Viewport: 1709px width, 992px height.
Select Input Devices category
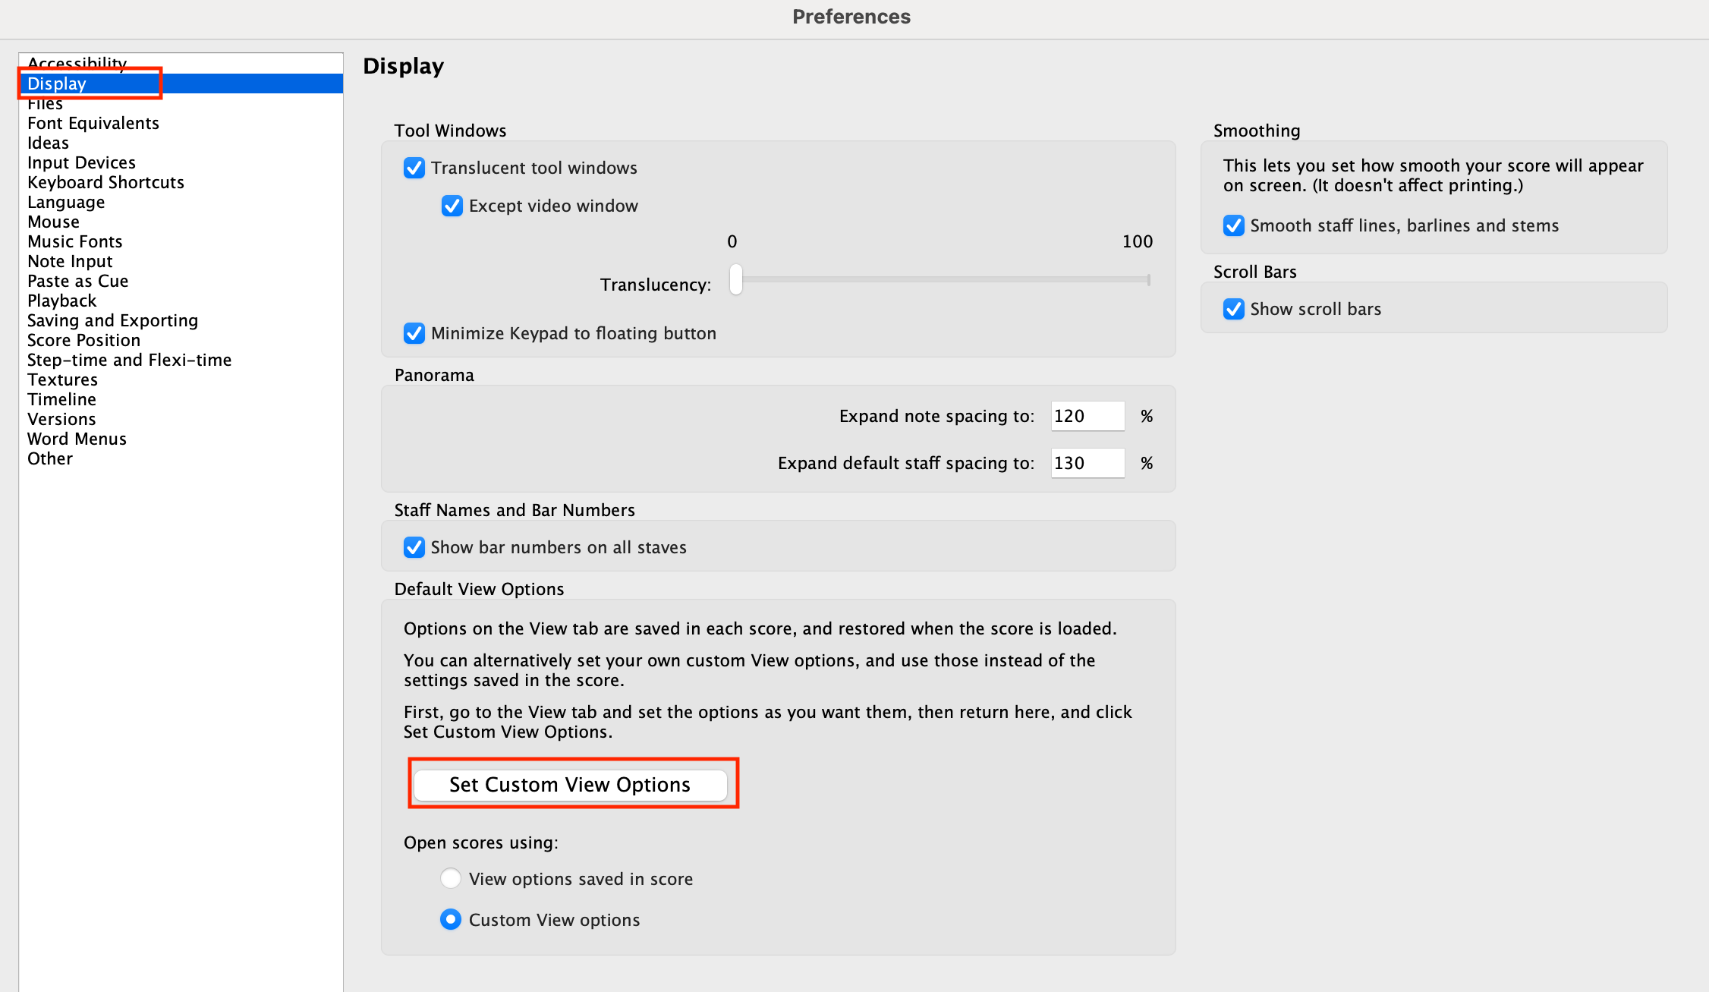[x=81, y=162]
